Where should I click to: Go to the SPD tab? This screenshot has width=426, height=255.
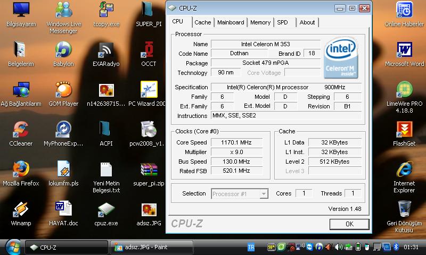(283, 22)
